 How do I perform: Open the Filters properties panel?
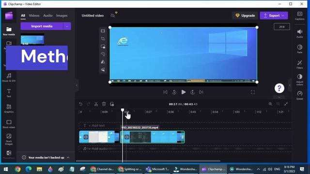click(x=299, y=64)
